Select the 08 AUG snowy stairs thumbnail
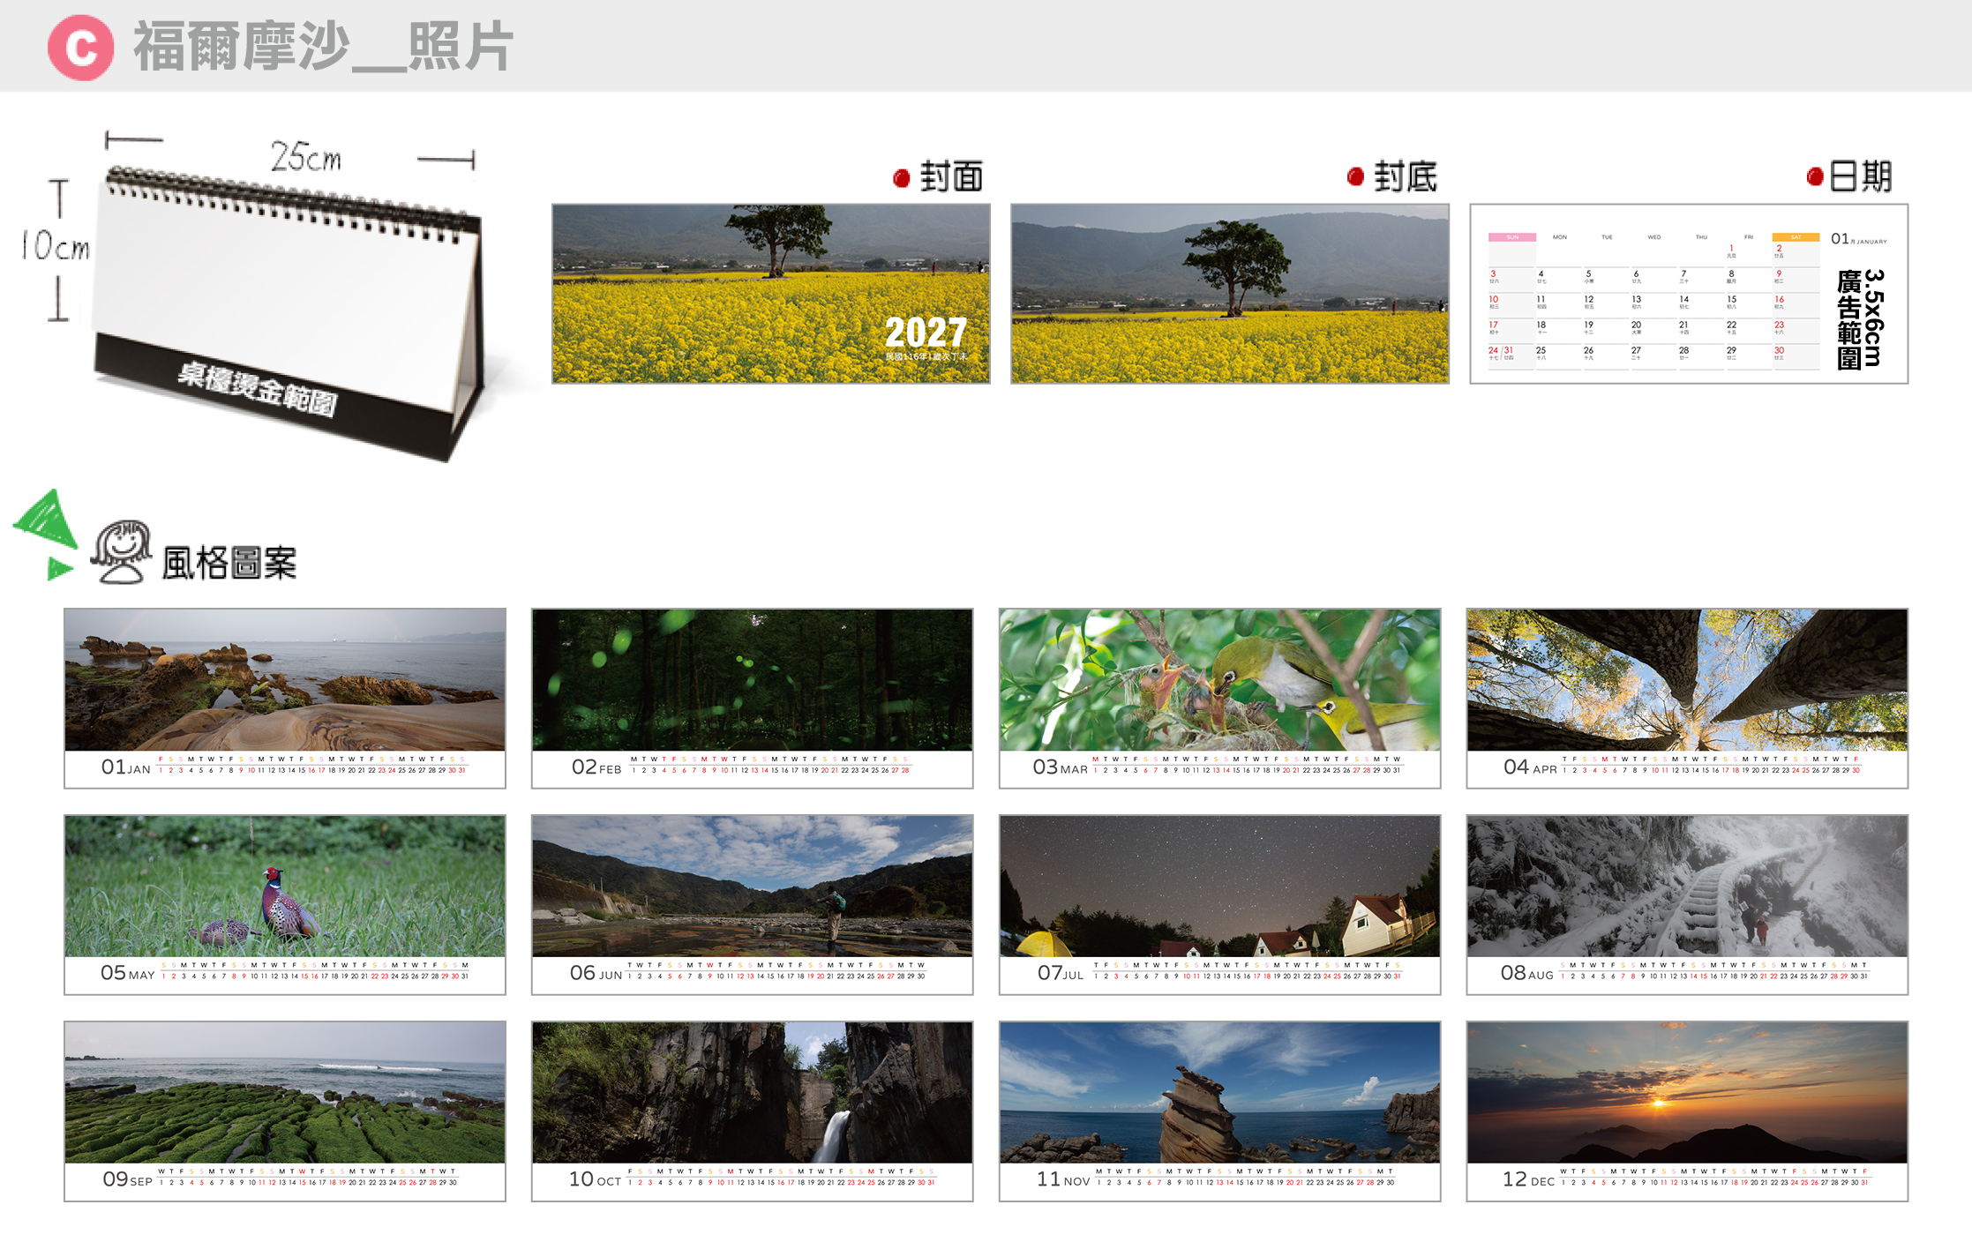Screen dimensions: 1972x1257 (1688, 904)
